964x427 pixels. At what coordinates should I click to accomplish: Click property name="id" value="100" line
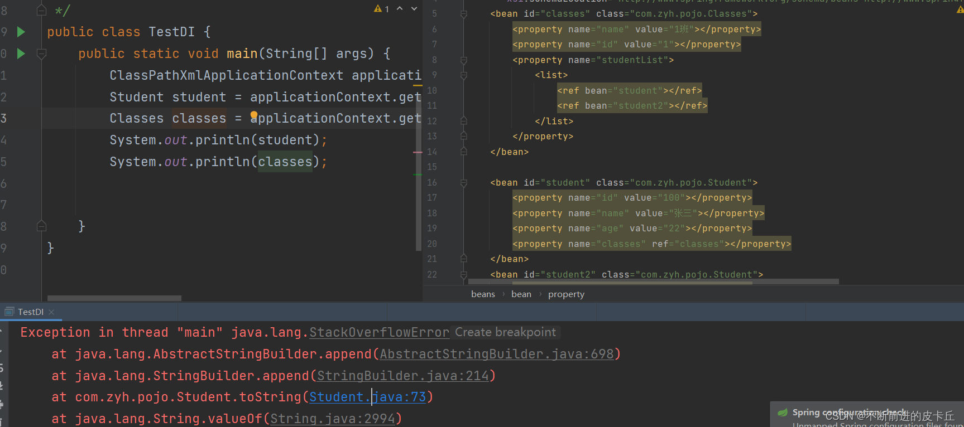pyautogui.click(x=632, y=197)
